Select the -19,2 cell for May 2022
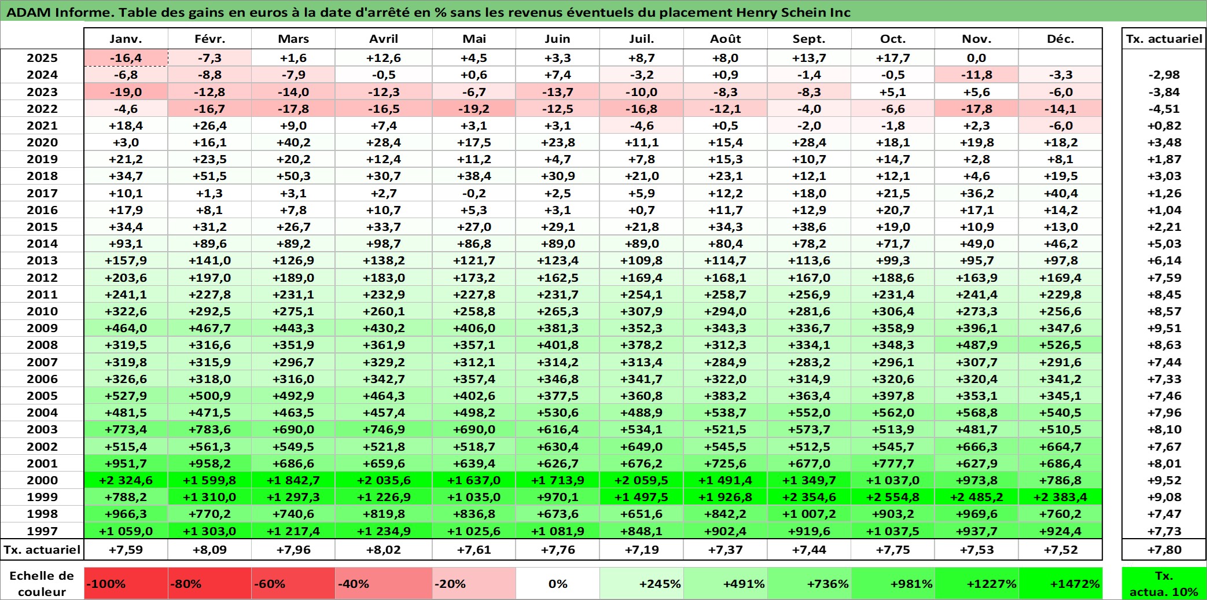 (x=474, y=109)
